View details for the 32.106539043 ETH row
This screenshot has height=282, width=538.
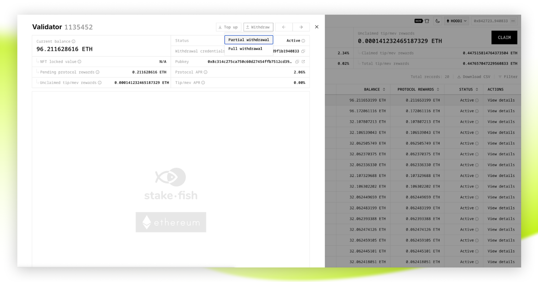pyautogui.click(x=501, y=133)
